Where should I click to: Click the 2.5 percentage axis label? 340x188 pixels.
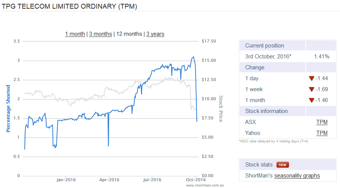click(x=17, y=79)
